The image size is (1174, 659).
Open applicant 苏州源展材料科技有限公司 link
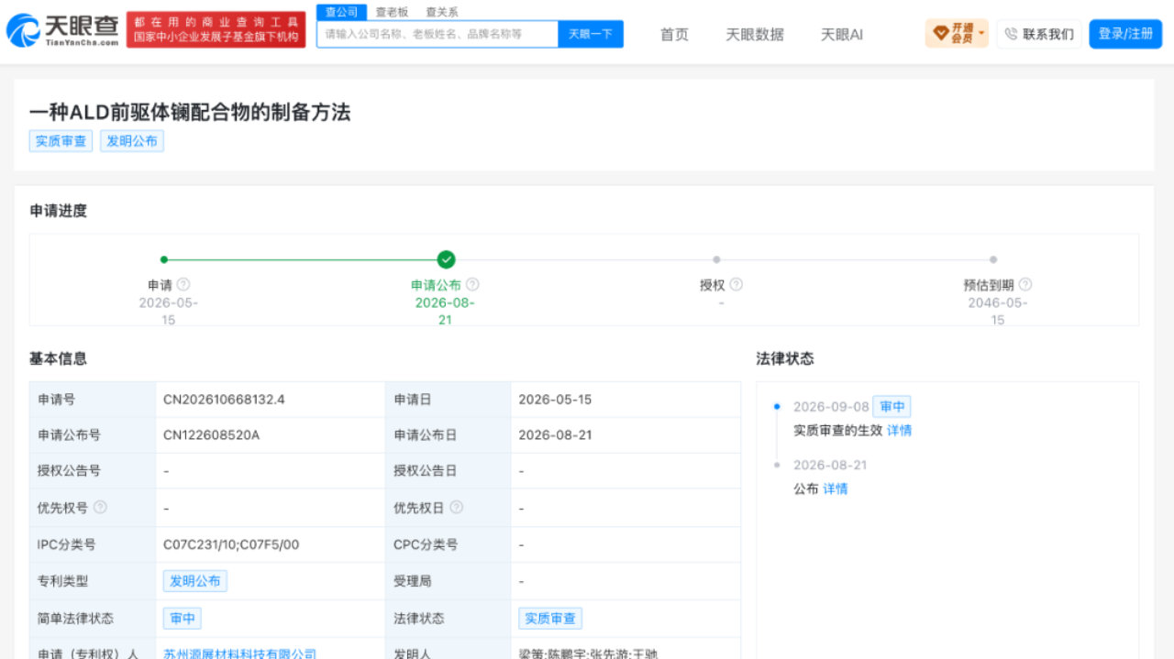pos(239,654)
